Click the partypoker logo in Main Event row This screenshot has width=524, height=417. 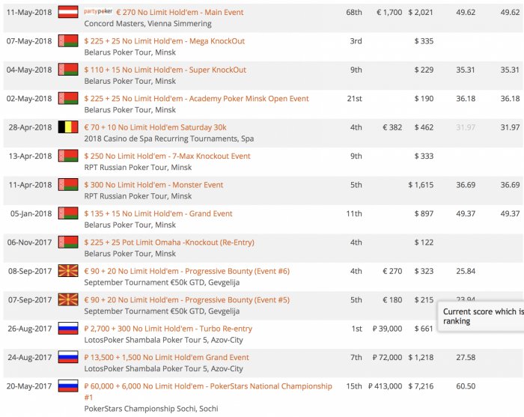click(98, 12)
